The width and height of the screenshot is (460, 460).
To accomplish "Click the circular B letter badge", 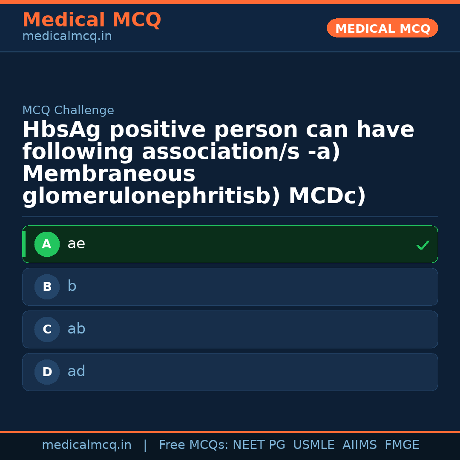I will pyautogui.click(x=47, y=287).
